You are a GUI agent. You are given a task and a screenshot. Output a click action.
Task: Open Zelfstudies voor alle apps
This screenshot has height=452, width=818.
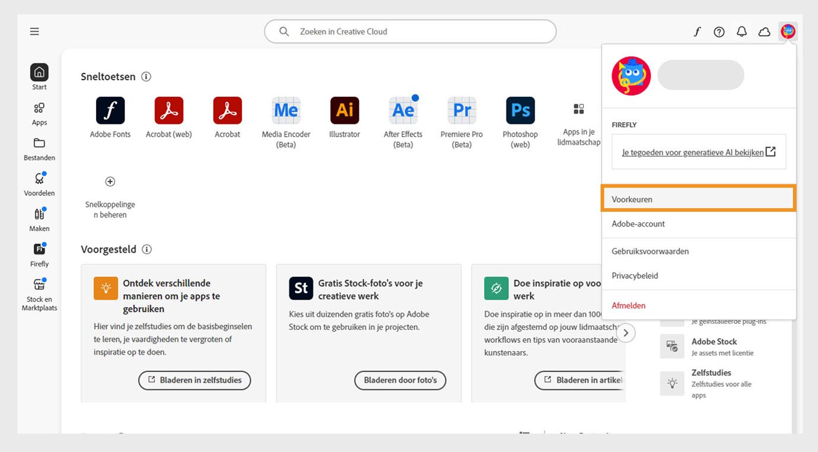pyautogui.click(x=707, y=383)
